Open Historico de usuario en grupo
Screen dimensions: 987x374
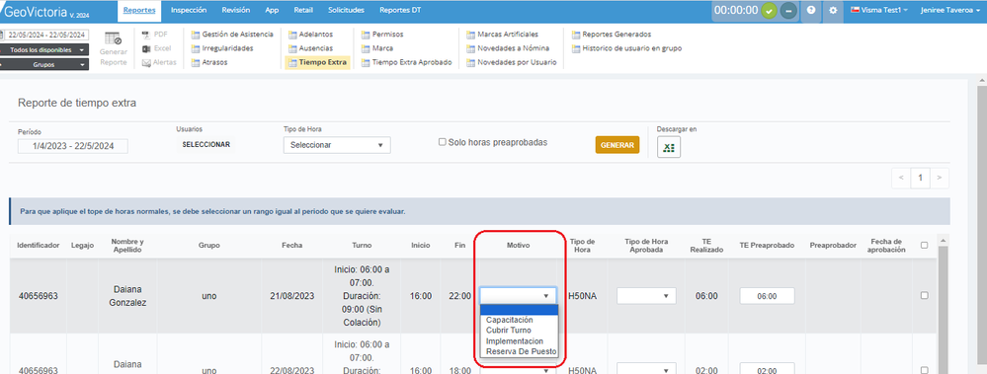(626, 48)
